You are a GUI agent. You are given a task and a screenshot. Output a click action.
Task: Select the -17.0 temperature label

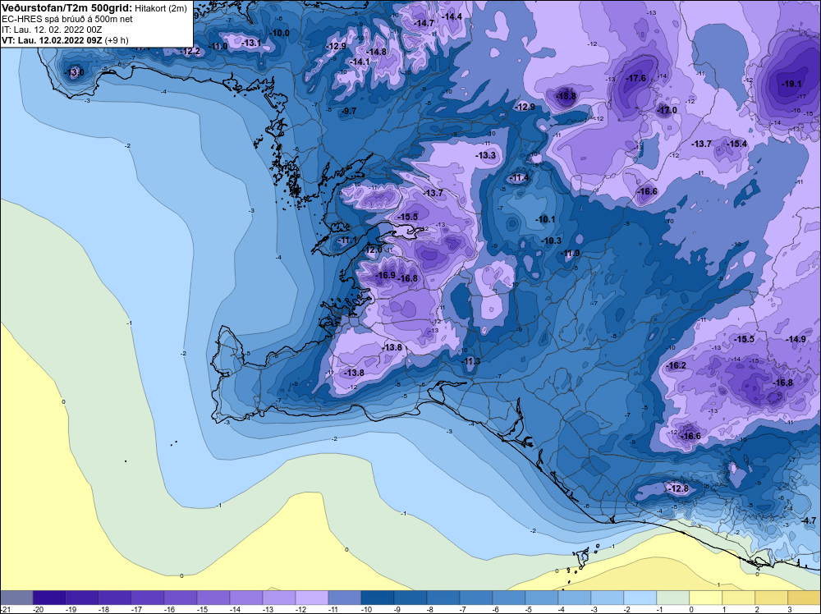pyautogui.click(x=667, y=111)
